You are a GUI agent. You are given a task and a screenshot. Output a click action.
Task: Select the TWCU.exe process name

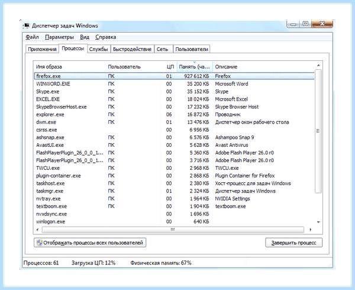pyautogui.click(x=48, y=168)
